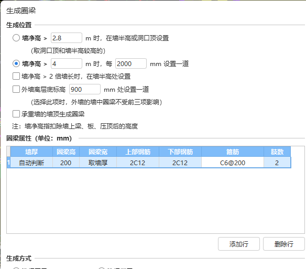Viewport: 306px width, 269px height.
Task: Click the 900 mm elevation input field
Action: coord(85,89)
